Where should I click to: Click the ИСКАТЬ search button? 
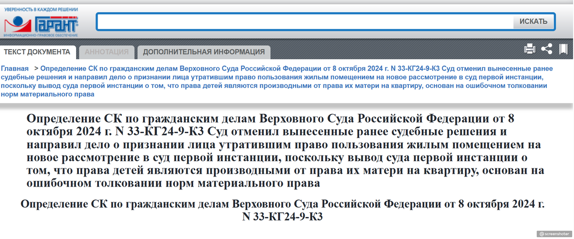pos(533,21)
